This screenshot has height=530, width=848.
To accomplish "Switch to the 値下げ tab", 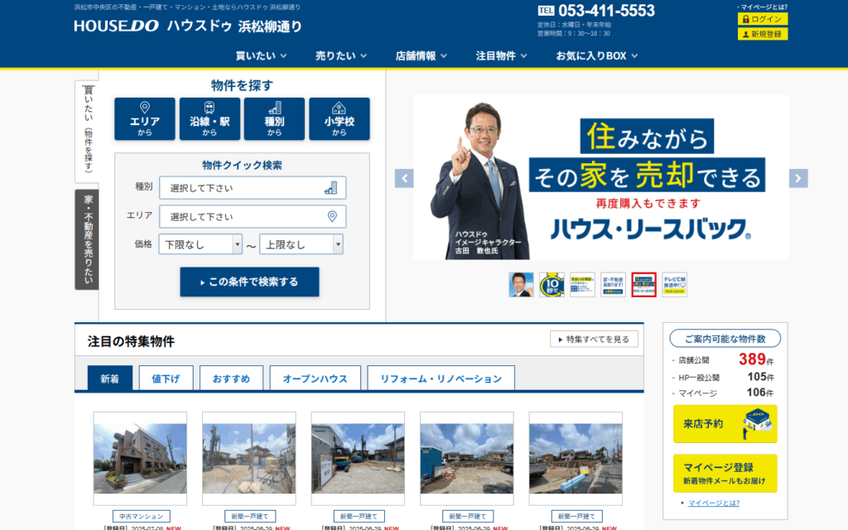I will (166, 378).
